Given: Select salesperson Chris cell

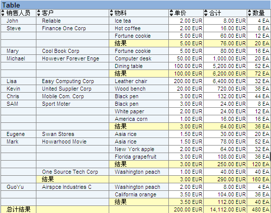Looking at the screenshot, I should [x=19, y=96].
